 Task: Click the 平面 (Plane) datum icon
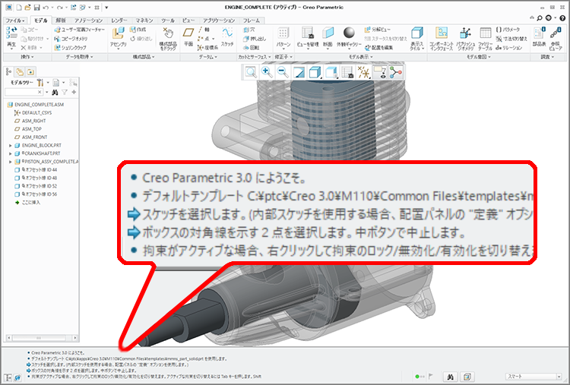[x=188, y=36]
